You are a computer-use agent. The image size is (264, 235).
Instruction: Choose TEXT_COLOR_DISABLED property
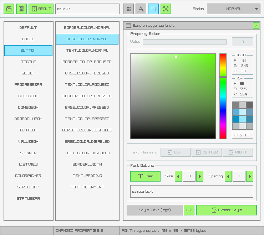point(87,153)
